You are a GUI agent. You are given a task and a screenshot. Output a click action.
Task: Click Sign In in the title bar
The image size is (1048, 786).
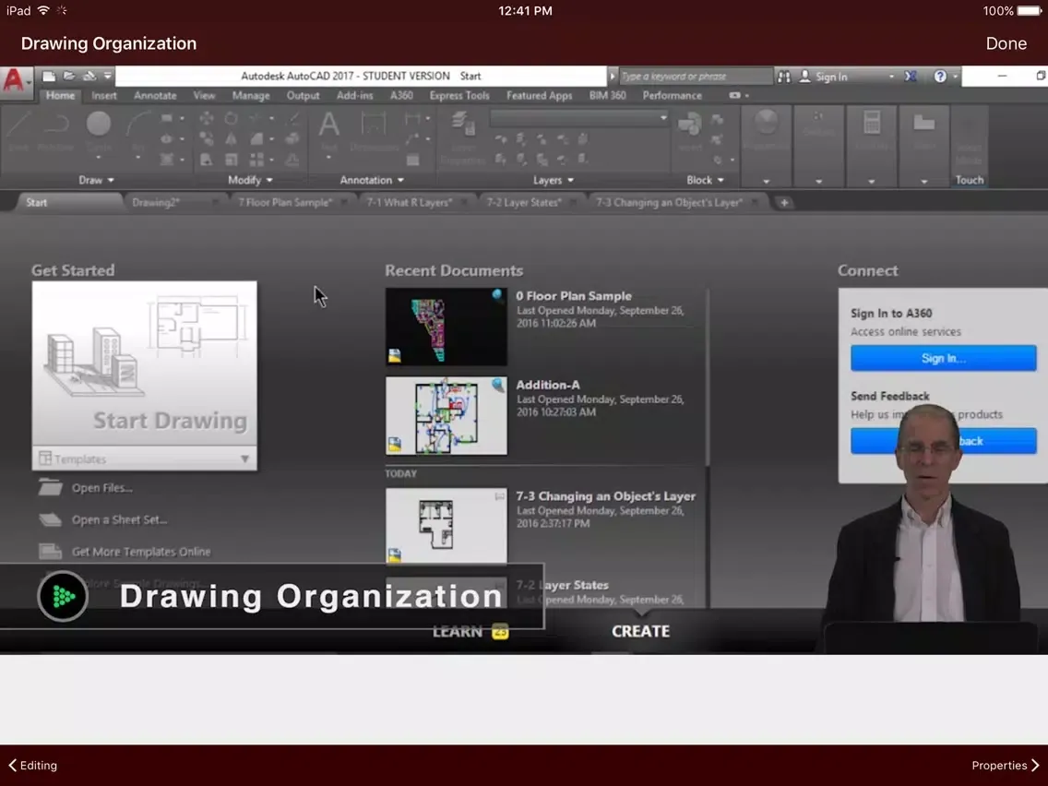point(824,77)
